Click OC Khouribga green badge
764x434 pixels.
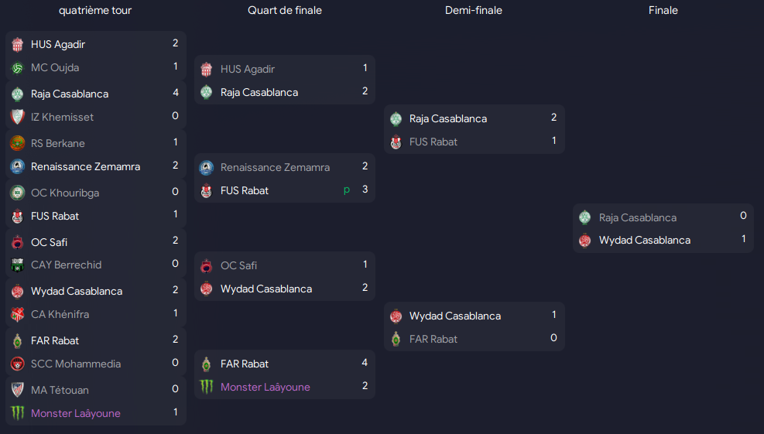coord(18,193)
